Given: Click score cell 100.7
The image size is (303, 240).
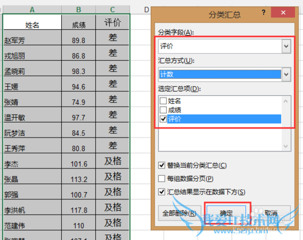Looking at the screenshot, I should tap(79, 192).
